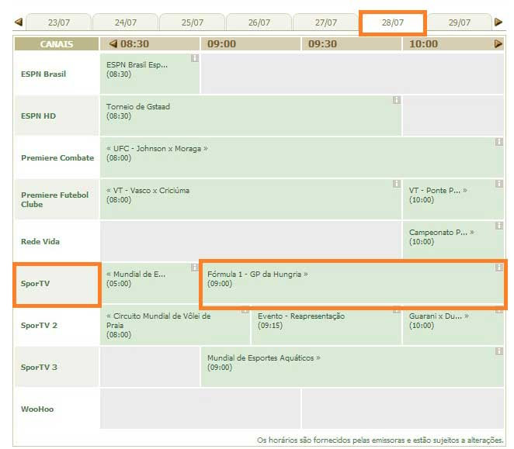
Task: Open info icon for Mundial de E... program
Action: 195,268
